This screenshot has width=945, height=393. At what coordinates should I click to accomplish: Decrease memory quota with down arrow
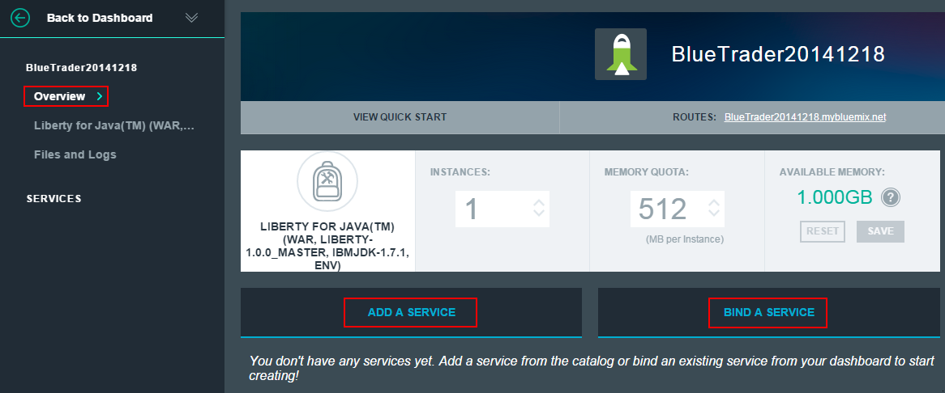tap(714, 215)
